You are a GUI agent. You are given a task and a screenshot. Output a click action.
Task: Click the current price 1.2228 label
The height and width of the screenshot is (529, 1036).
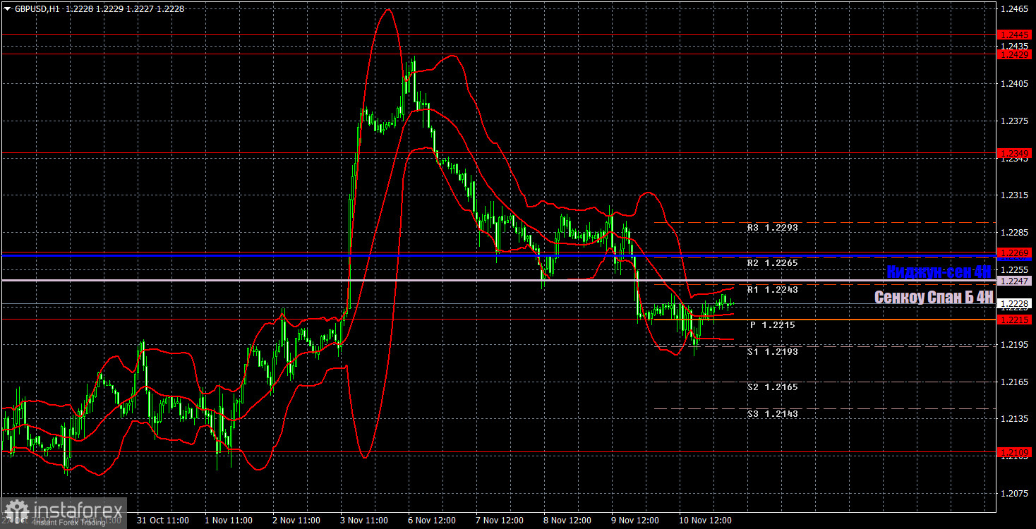tap(1016, 304)
